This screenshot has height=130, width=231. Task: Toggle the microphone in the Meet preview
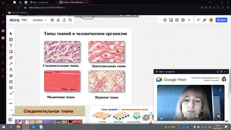click(x=185, y=116)
